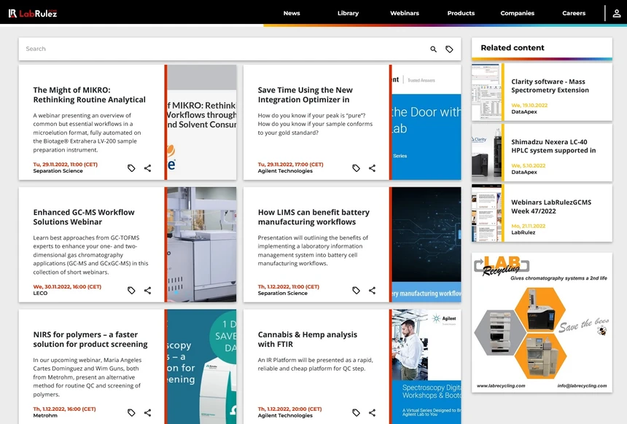
Task: Click the search magnifier icon
Action: pyautogui.click(x=434, y=49)
